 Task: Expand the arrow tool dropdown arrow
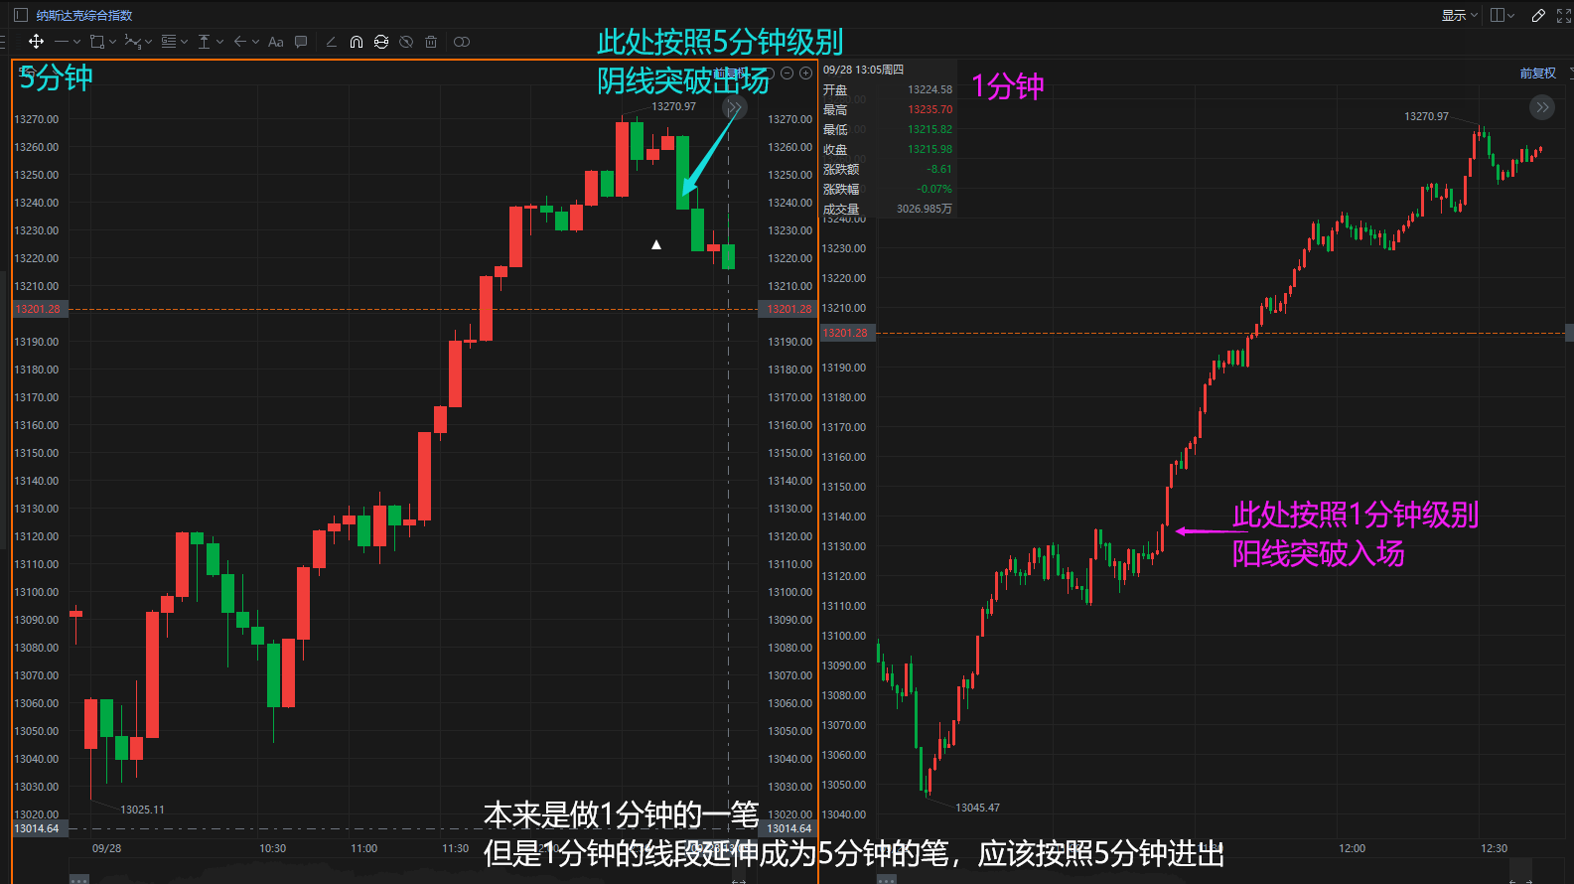255,42
